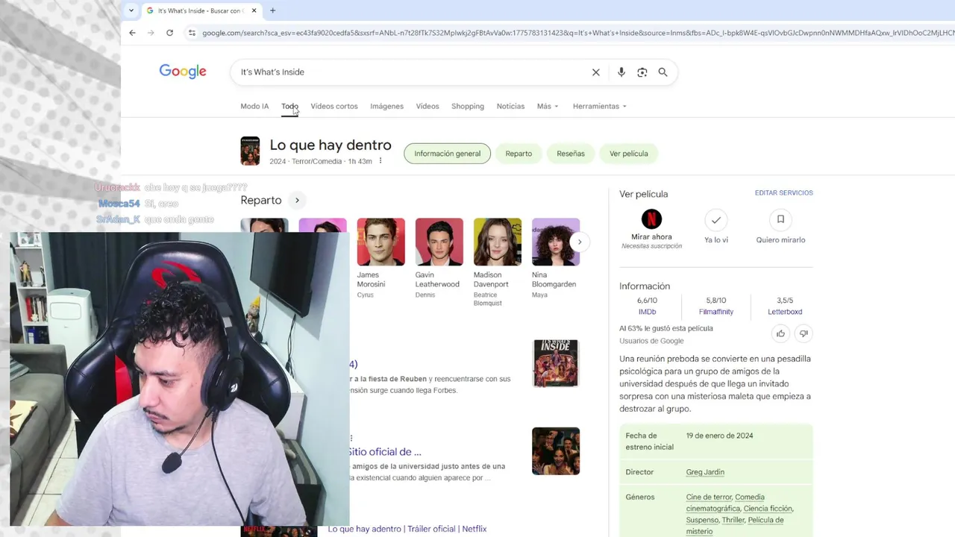The height and width of the screenshot is (537, 955).
Task: Open director Greg Jardin link
Action: [x=705, y=472]
